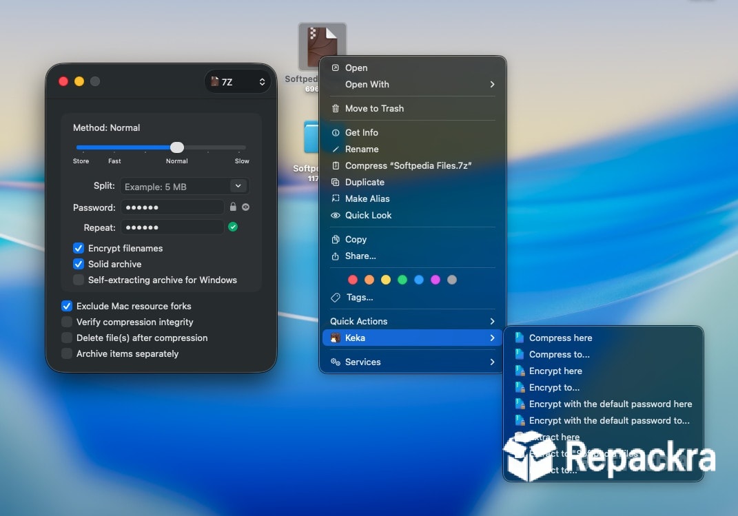Click the 7Z archive icon in format selector
This screenshot has width=738, height=516.
tap(214, 81)
